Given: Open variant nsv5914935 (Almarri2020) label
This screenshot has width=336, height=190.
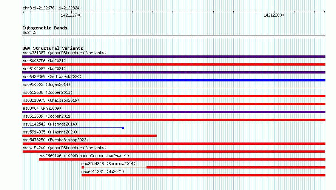Looking at the screenshot, I should pyautogui.click(x=50, y=132).
